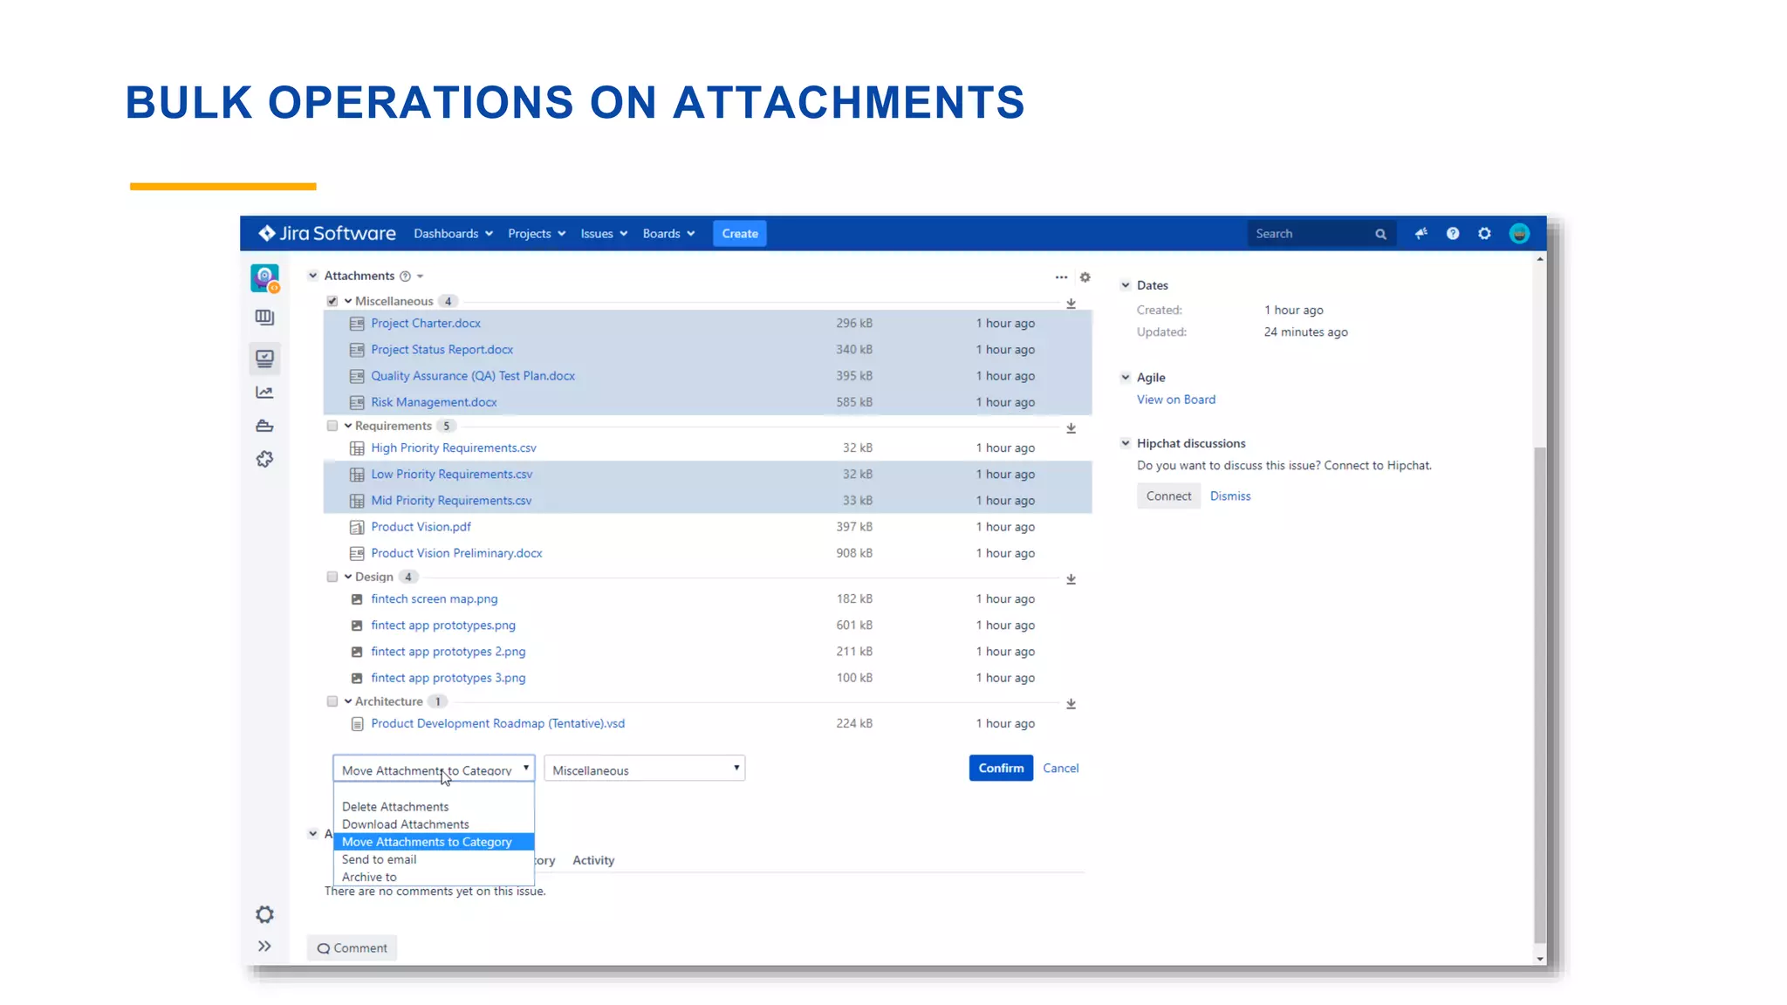Open the target category Miscellaneous dropdown

pos(644,769)
